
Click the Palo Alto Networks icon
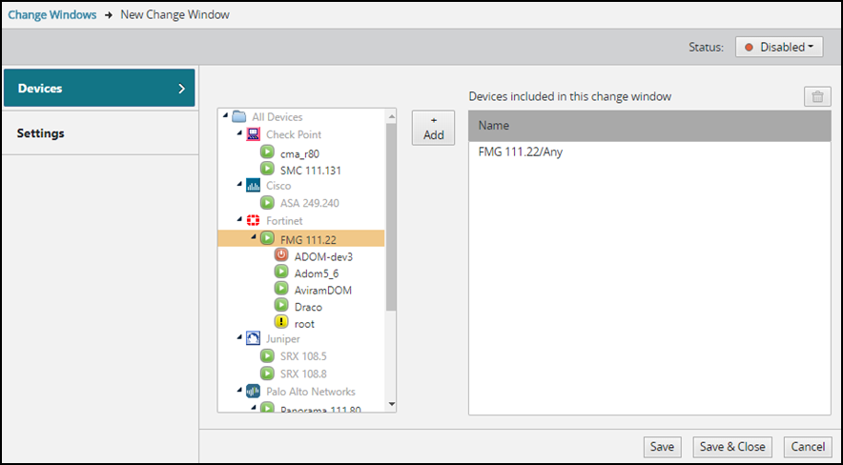[253, 392]
